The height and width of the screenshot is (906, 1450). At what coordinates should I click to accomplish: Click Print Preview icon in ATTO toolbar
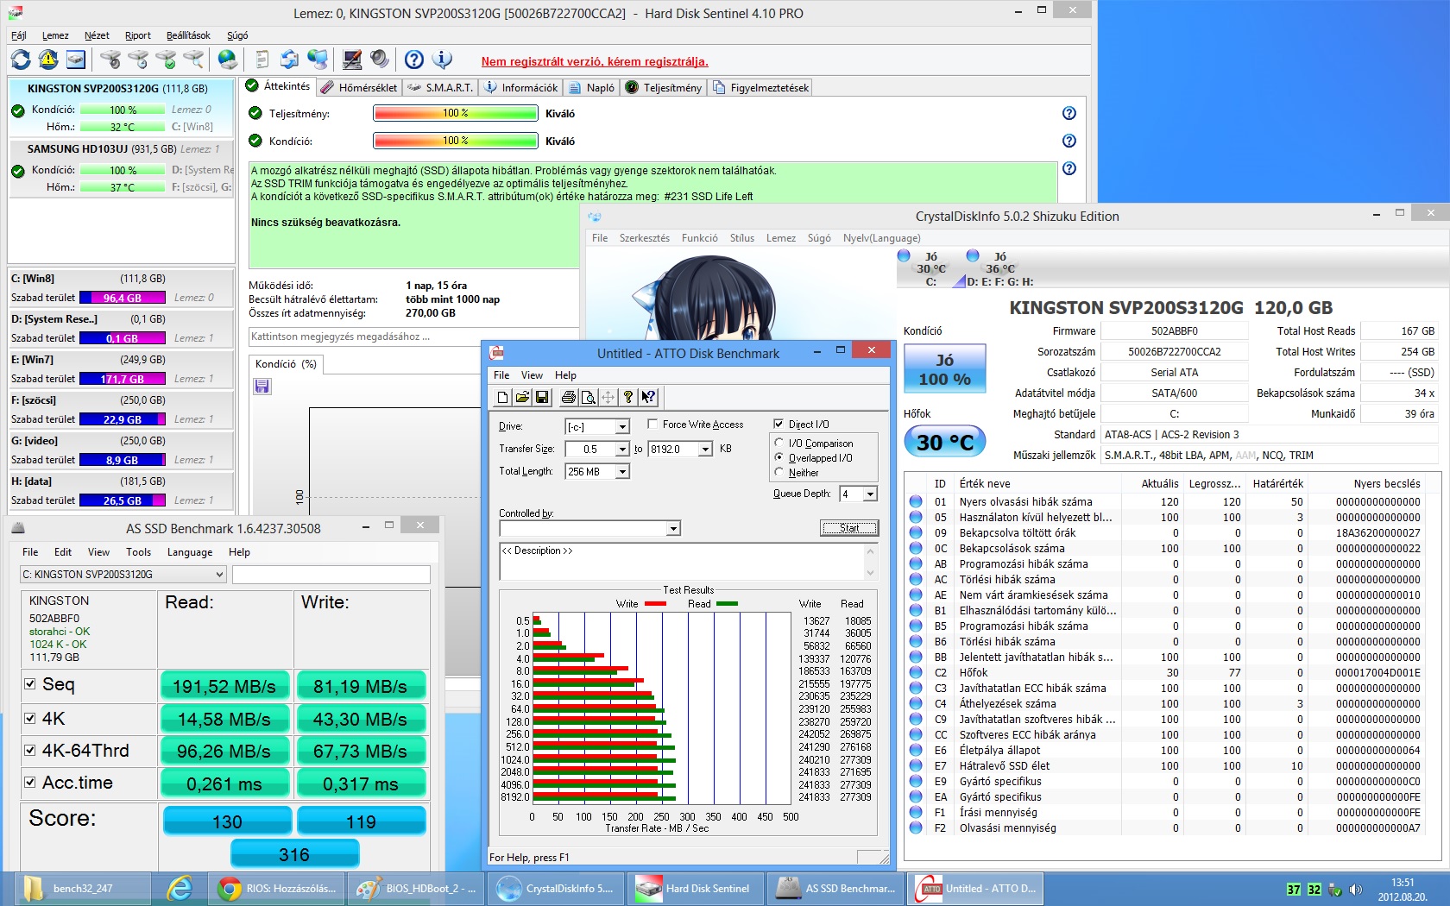point(588,397)
